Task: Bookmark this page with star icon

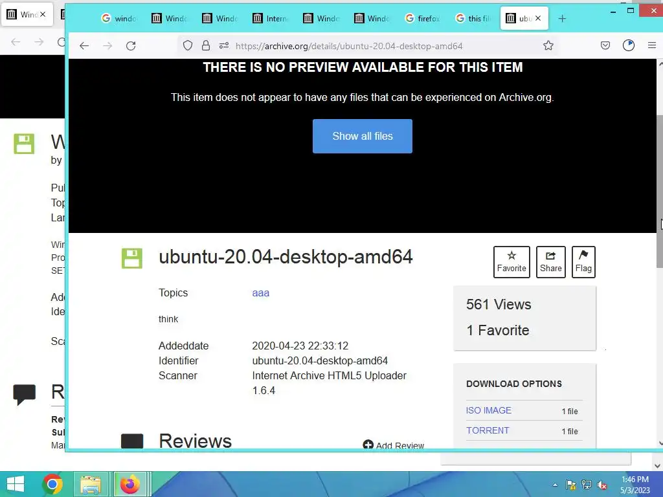Action: [548, 46]
